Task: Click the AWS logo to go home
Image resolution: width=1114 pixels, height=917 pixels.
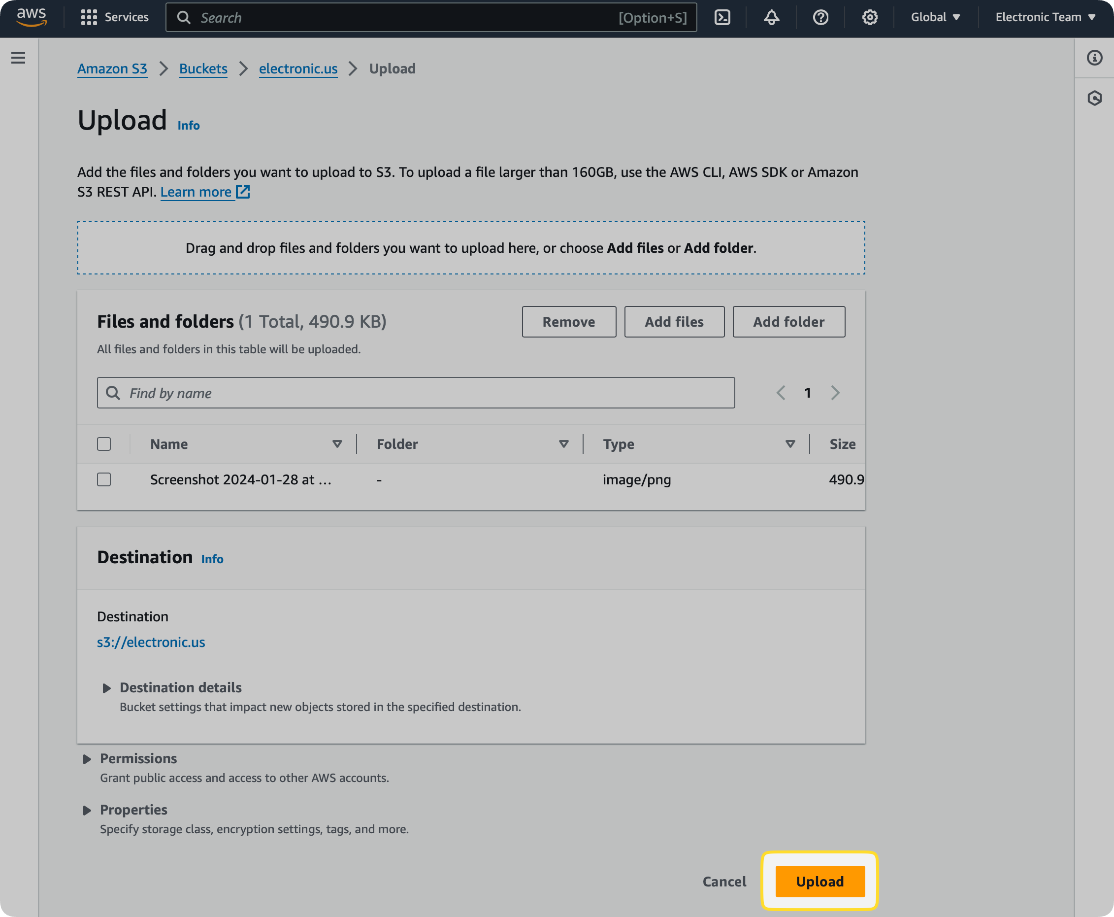Action: click(32, 17)
